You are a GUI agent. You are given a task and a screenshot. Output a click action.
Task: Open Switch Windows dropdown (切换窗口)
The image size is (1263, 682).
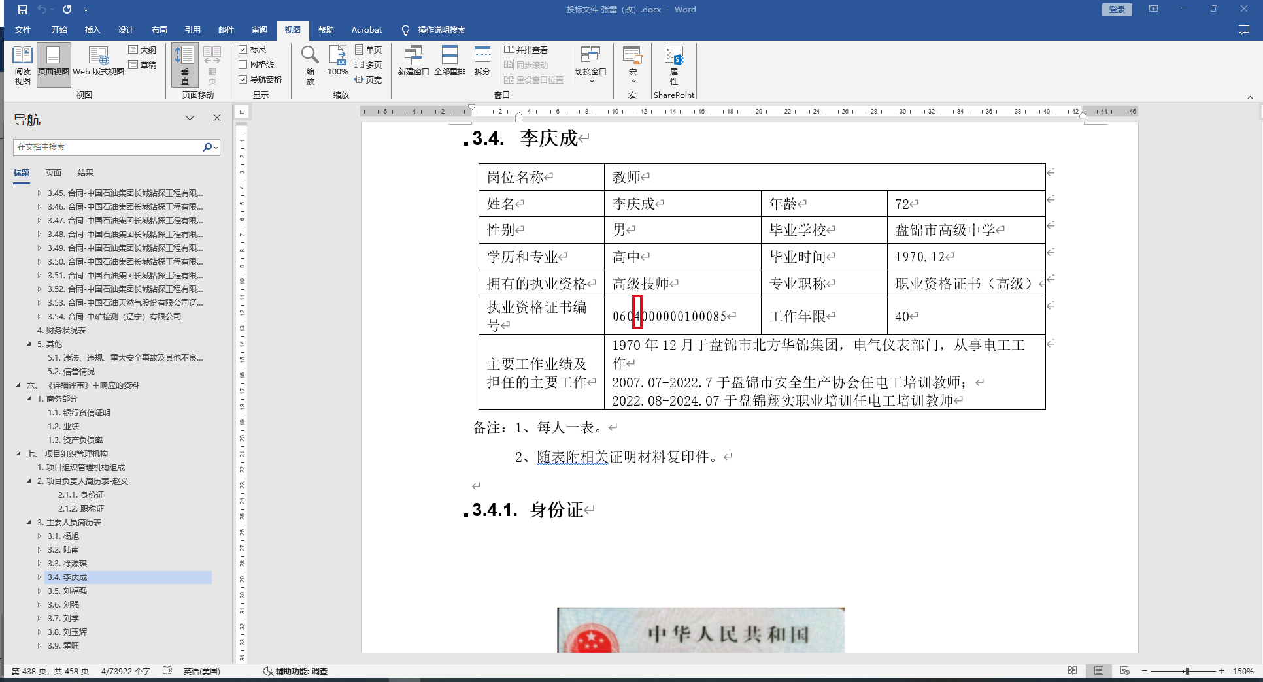click(x=591, y=64)
